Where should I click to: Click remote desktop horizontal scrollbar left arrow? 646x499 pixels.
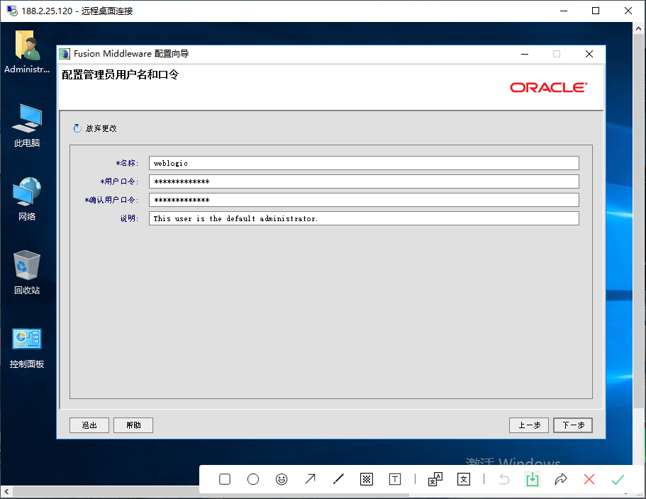pyautogui.click(x=6, y=491)
